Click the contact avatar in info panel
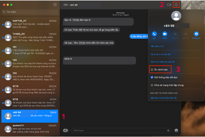The image size is (205, 137). pos(176,16)
